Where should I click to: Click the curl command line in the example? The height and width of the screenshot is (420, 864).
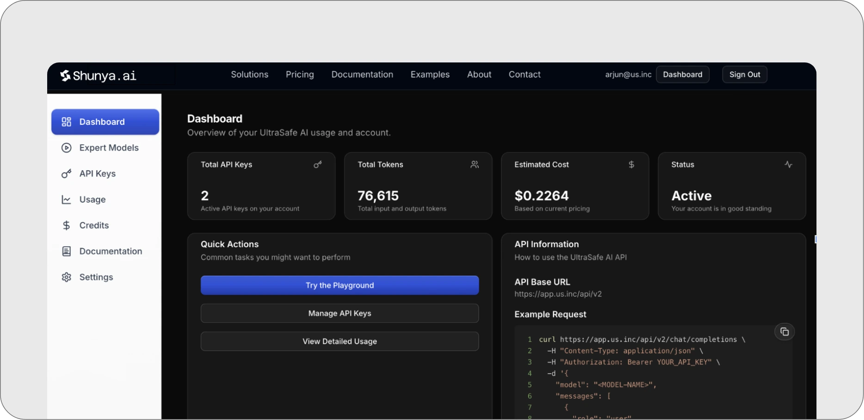[642, 340]
